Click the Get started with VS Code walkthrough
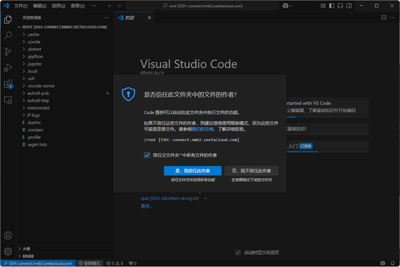The height and width of the screenshot is (267, 400). point(328,107)
